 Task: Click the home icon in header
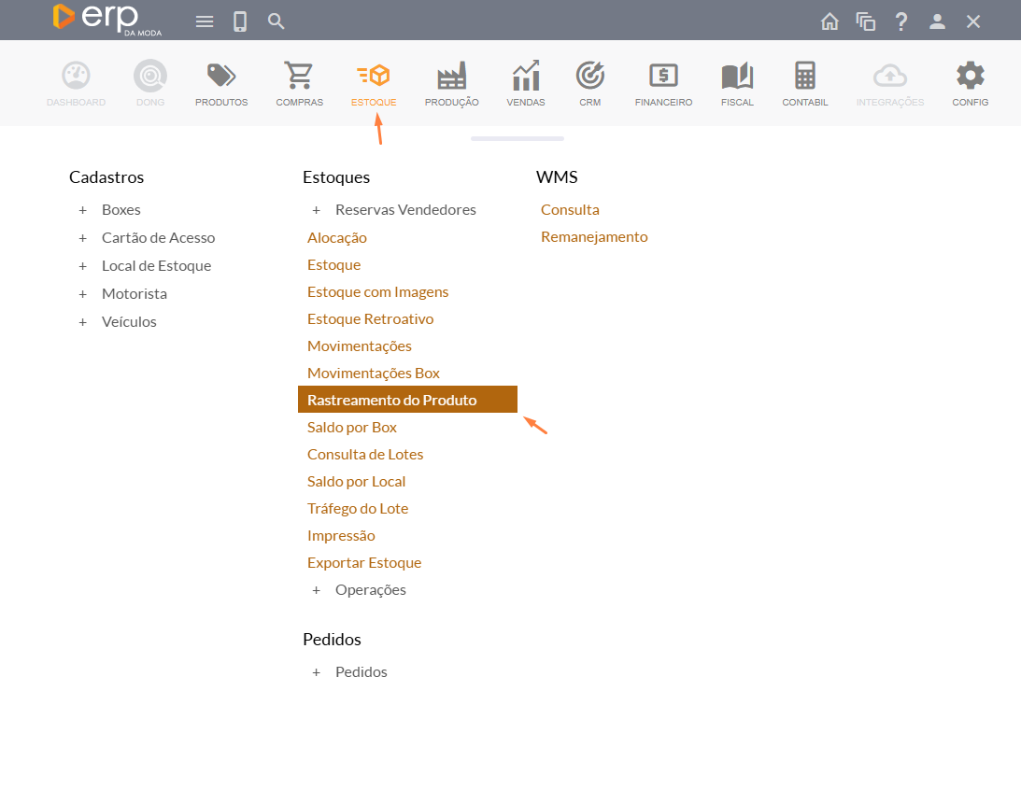click(x=830, y=21)
